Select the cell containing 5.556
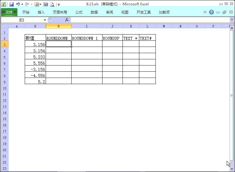Image resolution: width=235 pixels, height=172 pixels. coord(35,62)
